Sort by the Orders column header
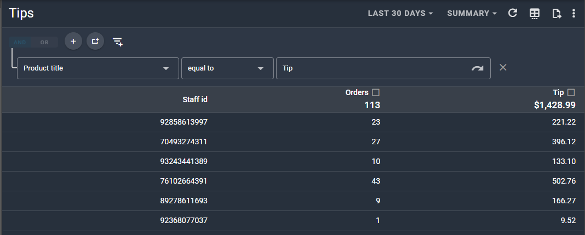Viewport: 585px width, 235px height. click(357, 92)
